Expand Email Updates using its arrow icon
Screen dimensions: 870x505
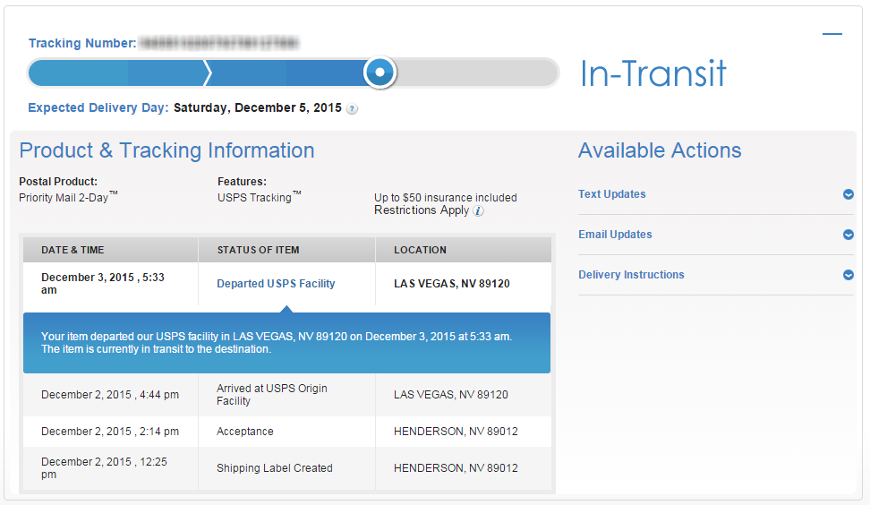pyautogui.click(x=848, y=235)
